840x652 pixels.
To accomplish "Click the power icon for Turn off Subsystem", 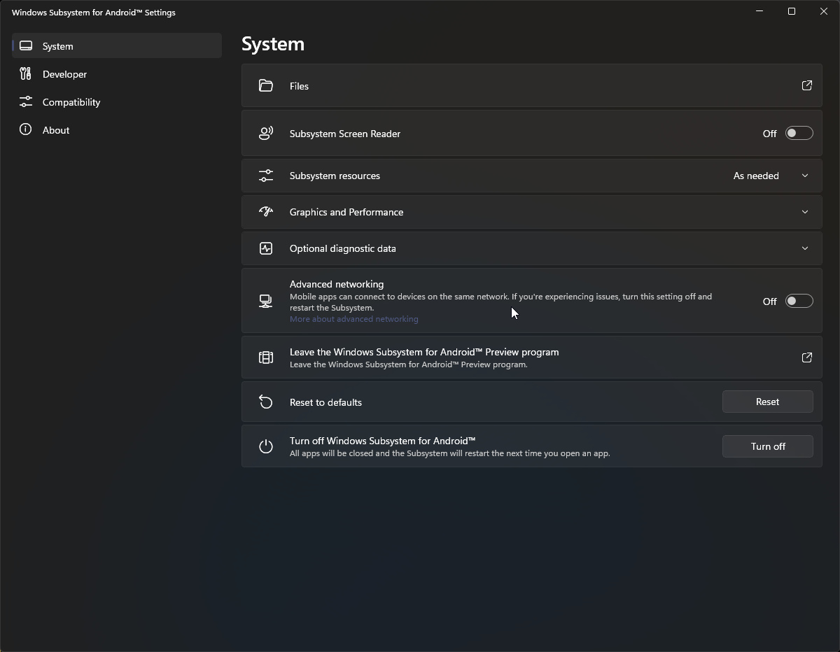I will click(x=266, y=446).
